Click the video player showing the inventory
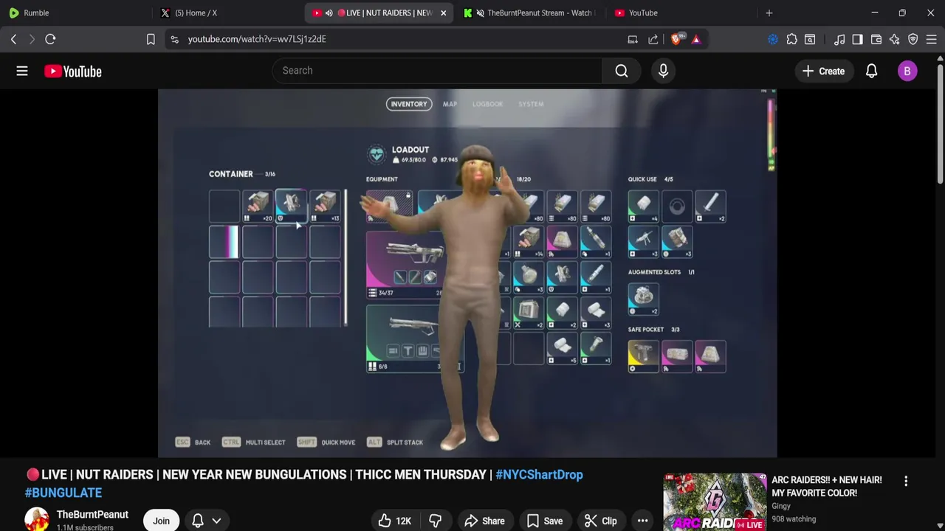Viewport: 945px width, 531px height. [x=467, y=273]
